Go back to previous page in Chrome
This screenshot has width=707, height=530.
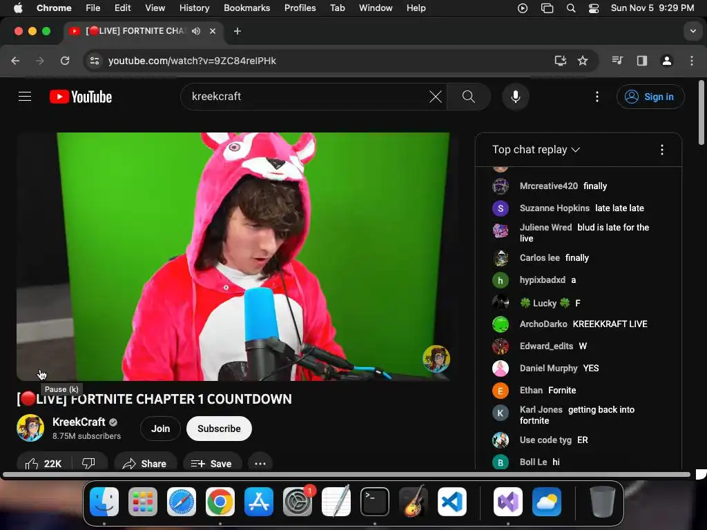point(15,61)
